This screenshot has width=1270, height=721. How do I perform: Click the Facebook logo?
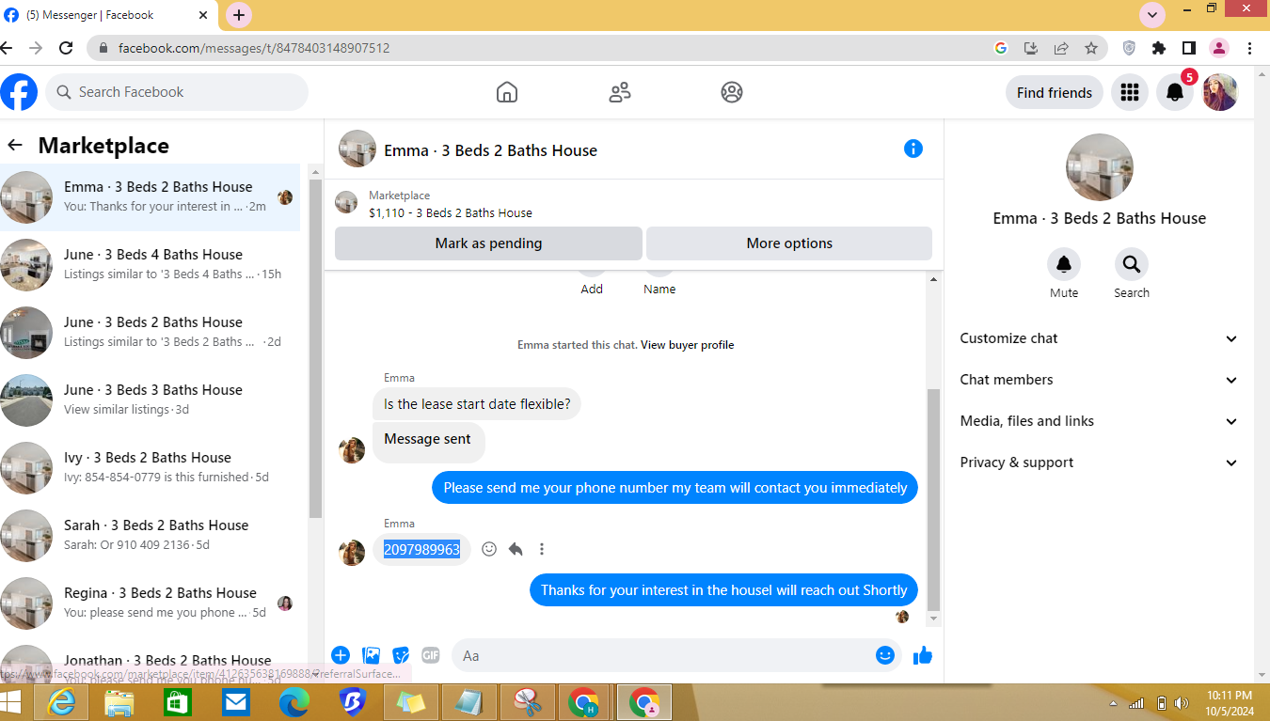pos(19,92)
